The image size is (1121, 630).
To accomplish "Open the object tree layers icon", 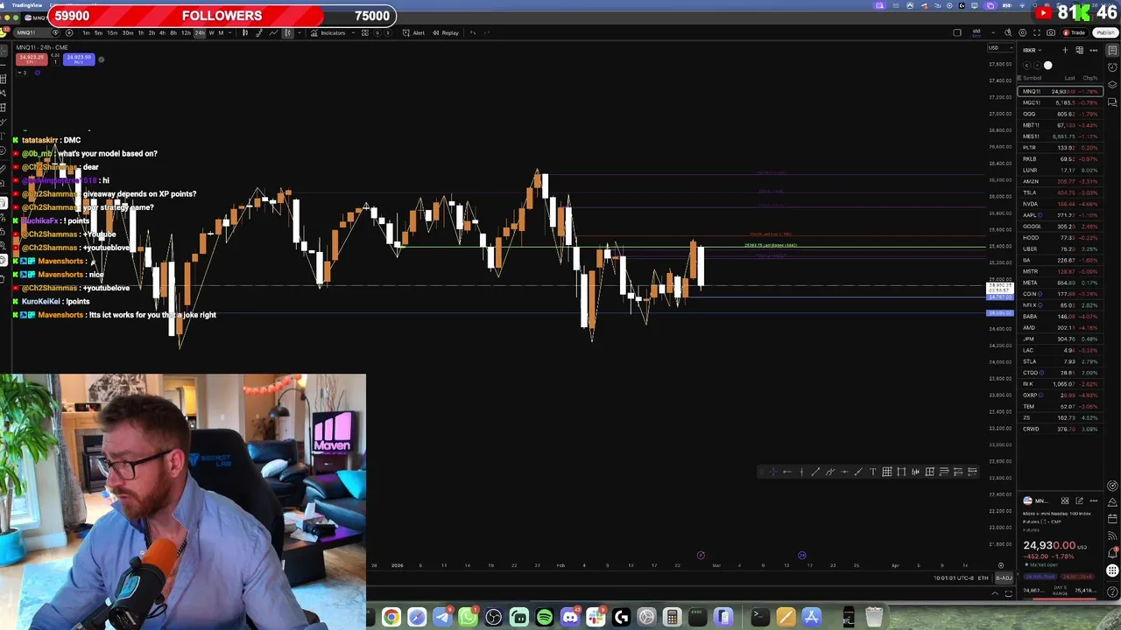I will (1112, 85).
